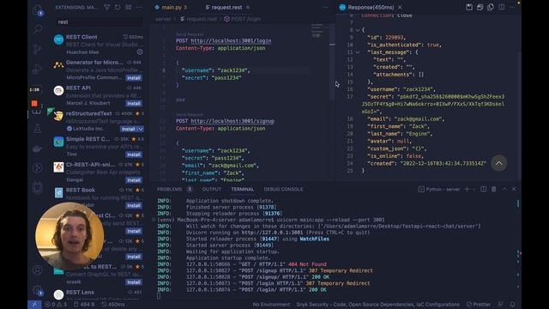Click the localhost:3001/login URL link

[x=231, y=40]
